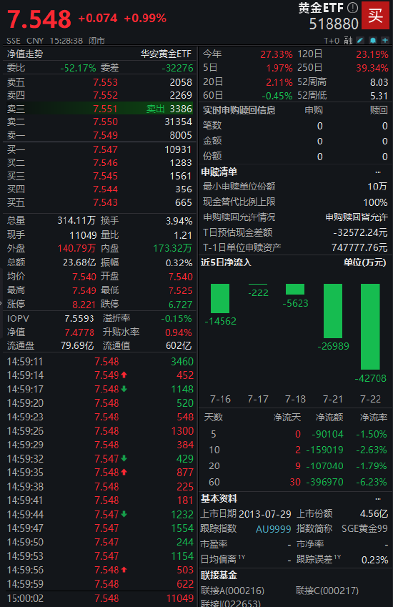
Task: Click the 上市日期 value 2013-07-29
Action: pos(265,514)
